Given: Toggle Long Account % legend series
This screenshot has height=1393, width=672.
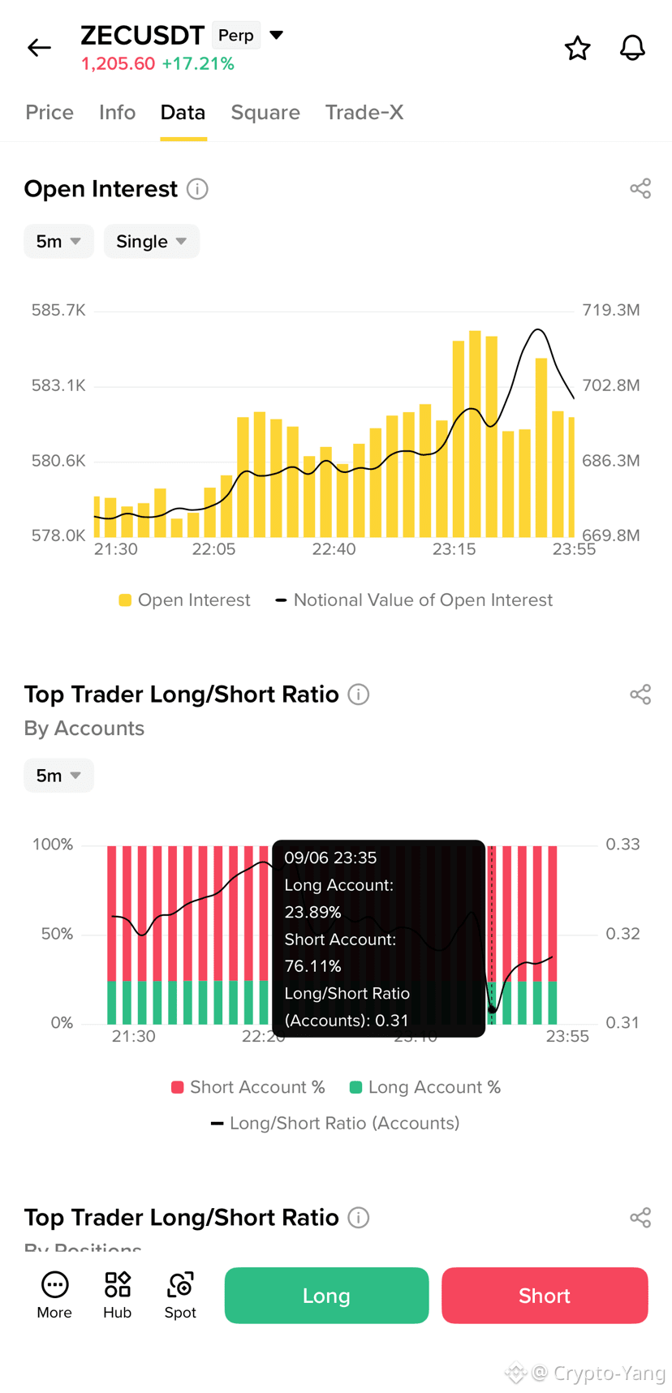Looking at the screenshot, I should [425, 1087].
